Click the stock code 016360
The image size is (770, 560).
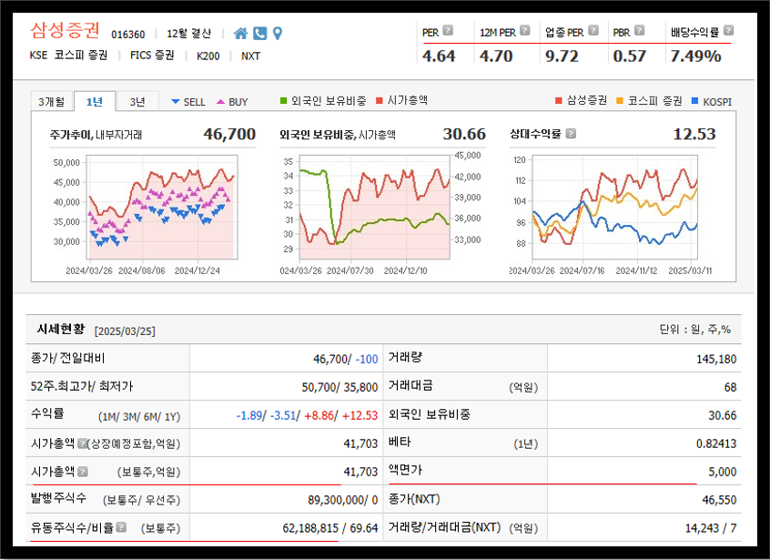click(128, 35)
